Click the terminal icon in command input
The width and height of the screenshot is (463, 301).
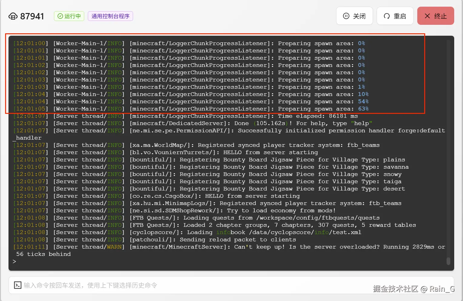coord(18,285)
